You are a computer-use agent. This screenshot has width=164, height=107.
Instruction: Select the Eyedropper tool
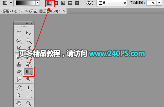[x=28, y=48]
